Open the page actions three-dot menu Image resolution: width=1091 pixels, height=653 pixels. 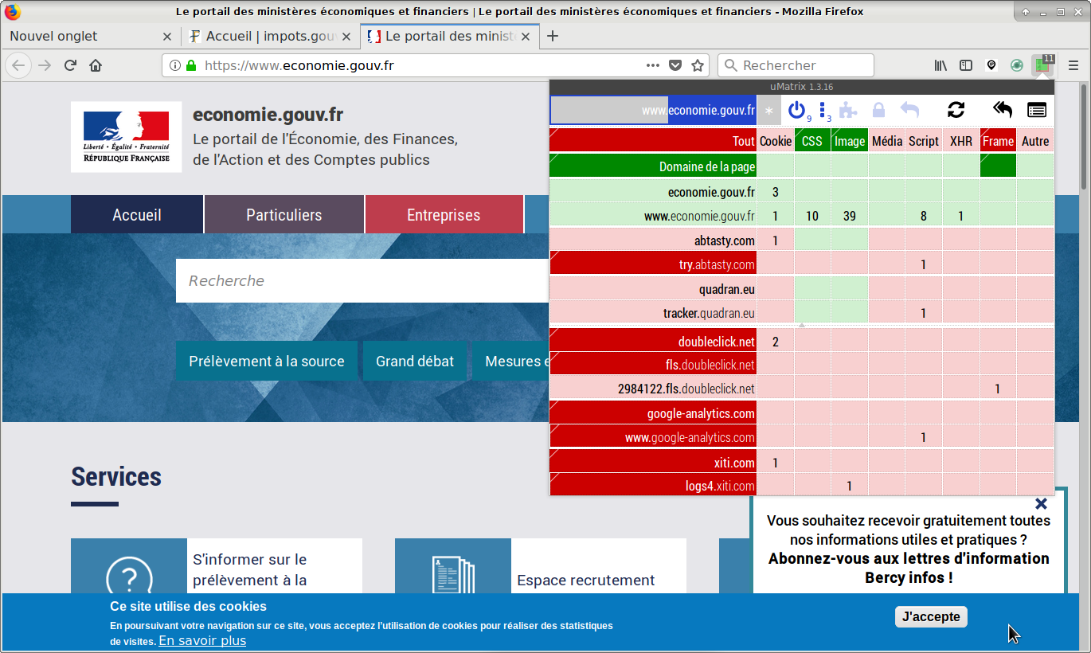pyautogui.click(x=653, y=65)
